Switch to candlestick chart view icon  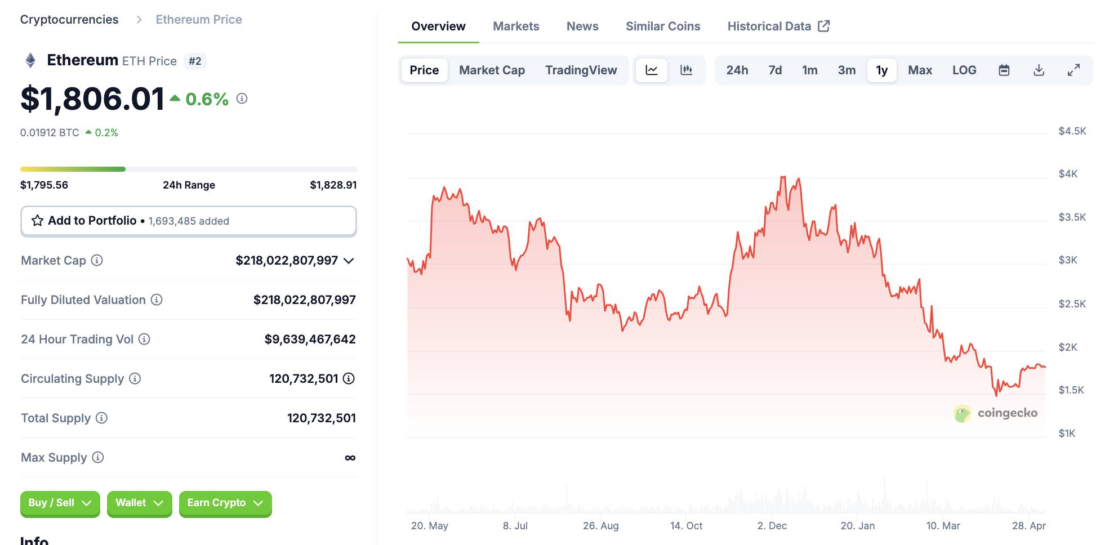pyautogui.click(x=686, y=70)
